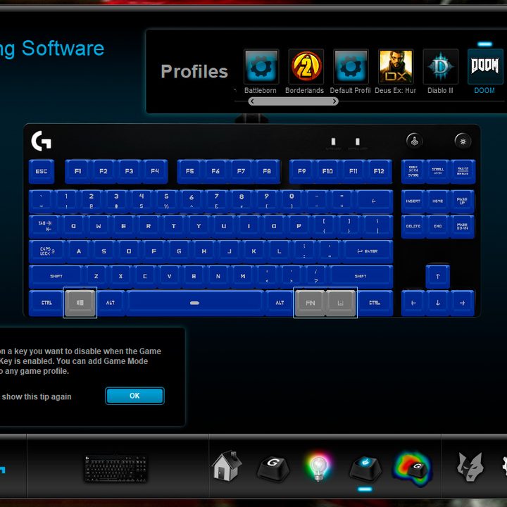Select the Diablo III profile icon
Screen dimensions: 507x507
(x=440, y=67)
